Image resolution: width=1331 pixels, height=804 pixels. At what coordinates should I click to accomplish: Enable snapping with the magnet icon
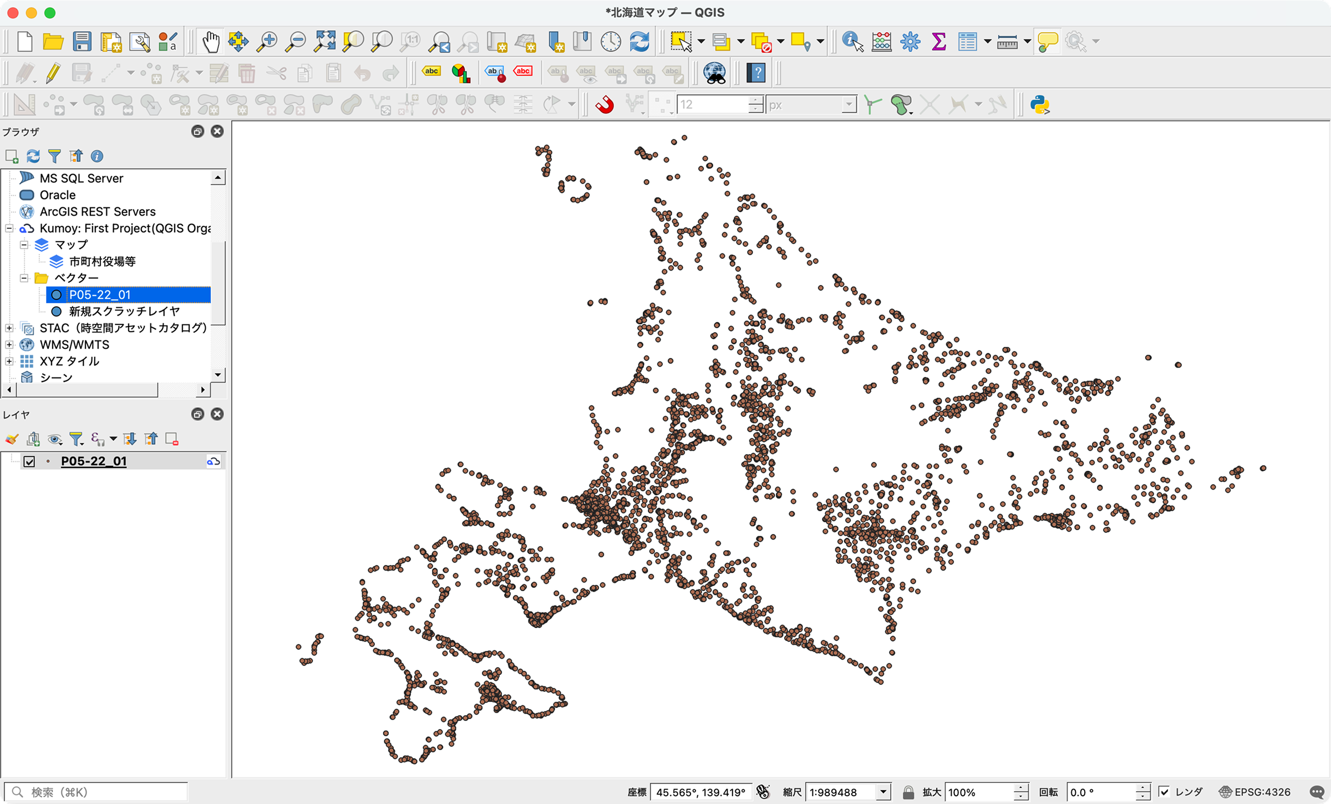tap(604, 105)
